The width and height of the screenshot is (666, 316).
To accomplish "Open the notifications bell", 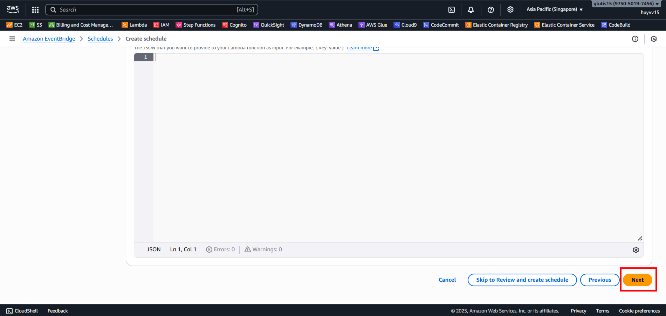I will [x=471, y=10].
